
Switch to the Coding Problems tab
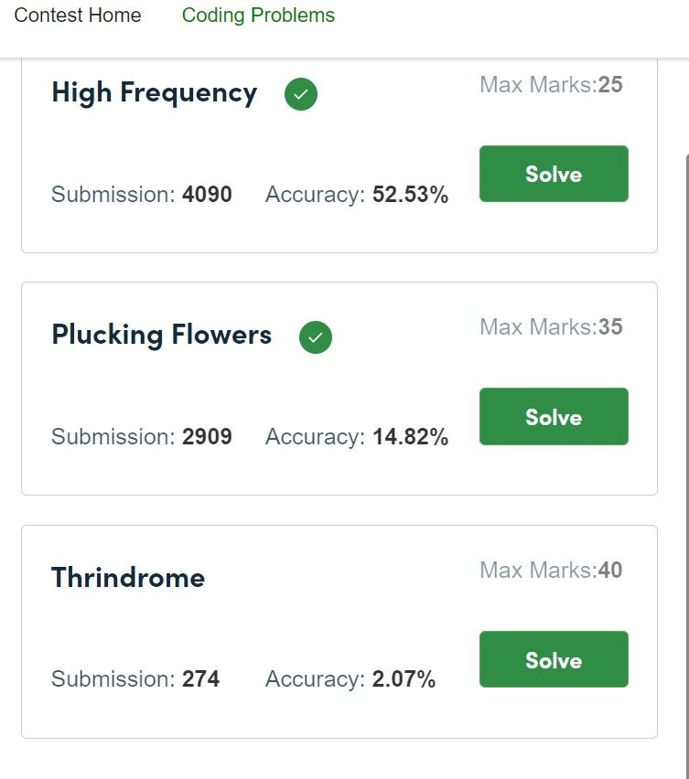258,15
